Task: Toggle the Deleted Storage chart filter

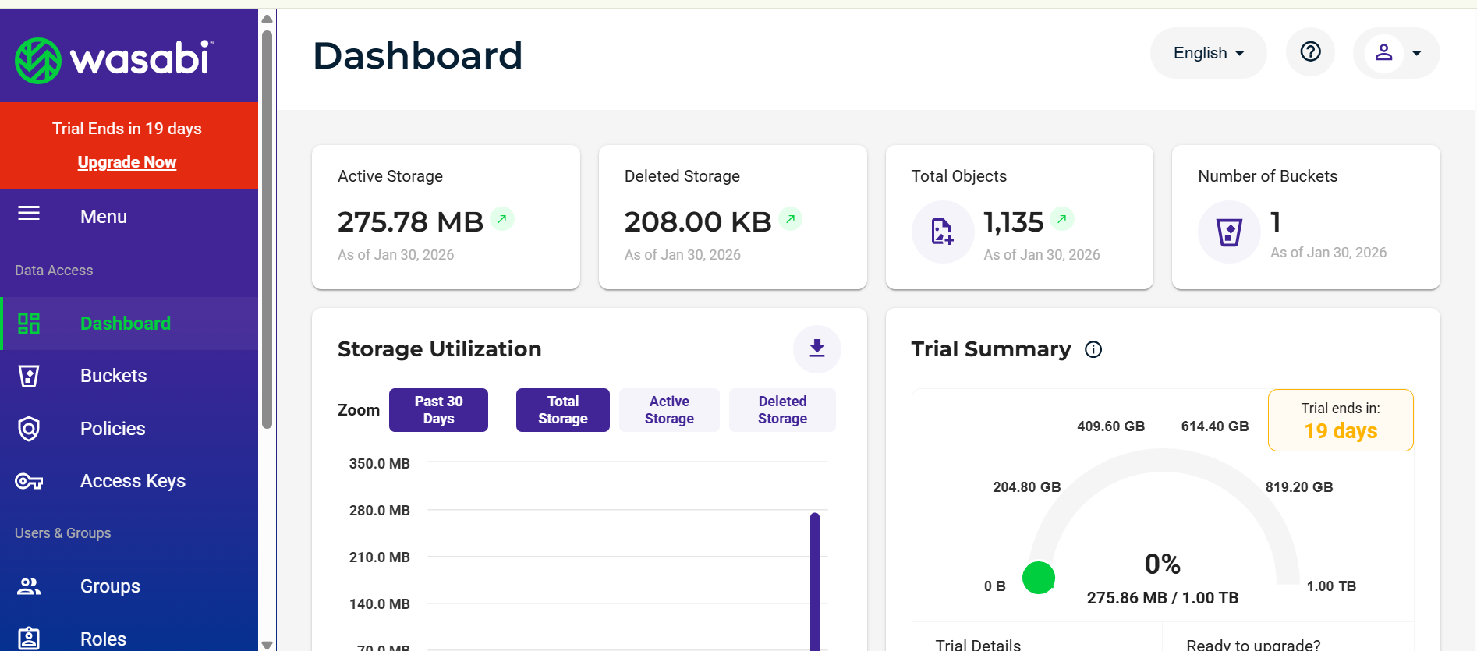Action: [782, 410]
